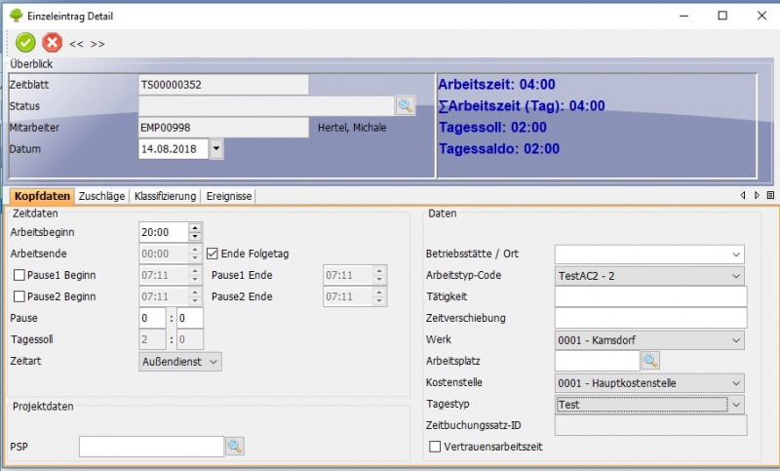Click the Tätigkeit text field
The height and width of the screenshot is (471, 780).
click(x=650, y=296)
